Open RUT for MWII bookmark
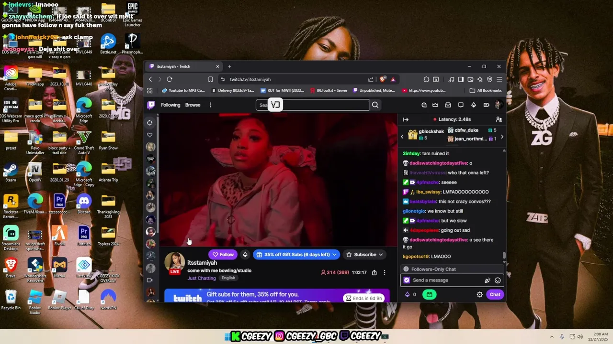Image resolution: width=613 pixels, height=344 pixels. [x=283, y=90]
